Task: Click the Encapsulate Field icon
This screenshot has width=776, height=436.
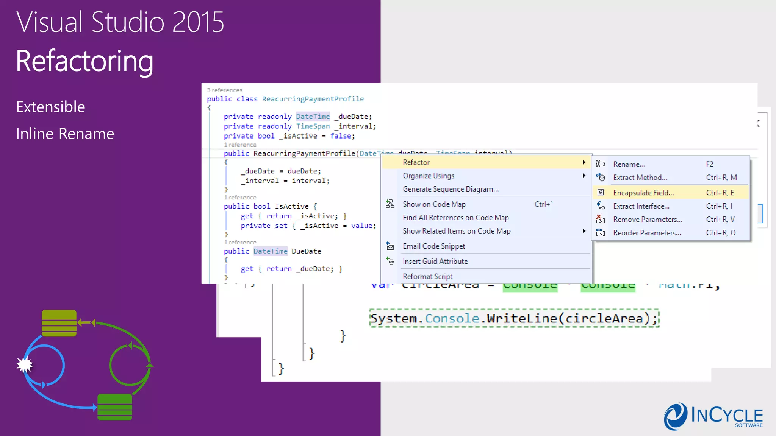Action: click(x=600, y=192)
